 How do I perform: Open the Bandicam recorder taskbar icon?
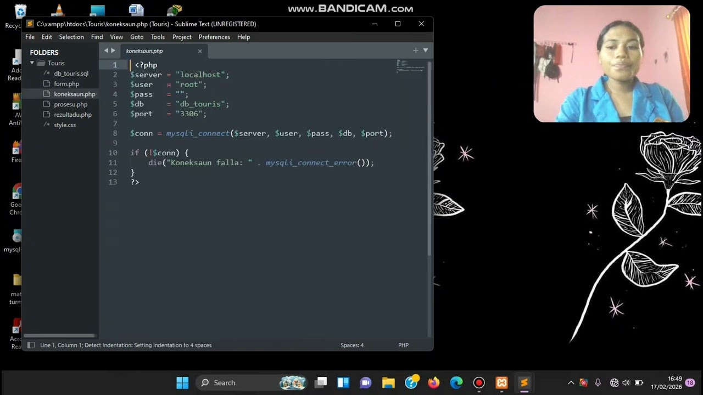pyautogui.click(x=479, y=382)
